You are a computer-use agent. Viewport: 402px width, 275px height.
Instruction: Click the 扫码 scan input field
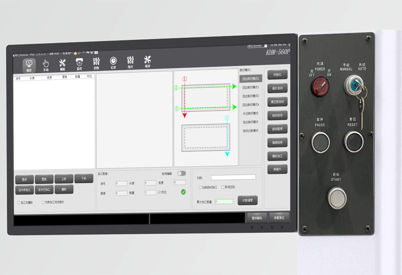coord(233,177)
